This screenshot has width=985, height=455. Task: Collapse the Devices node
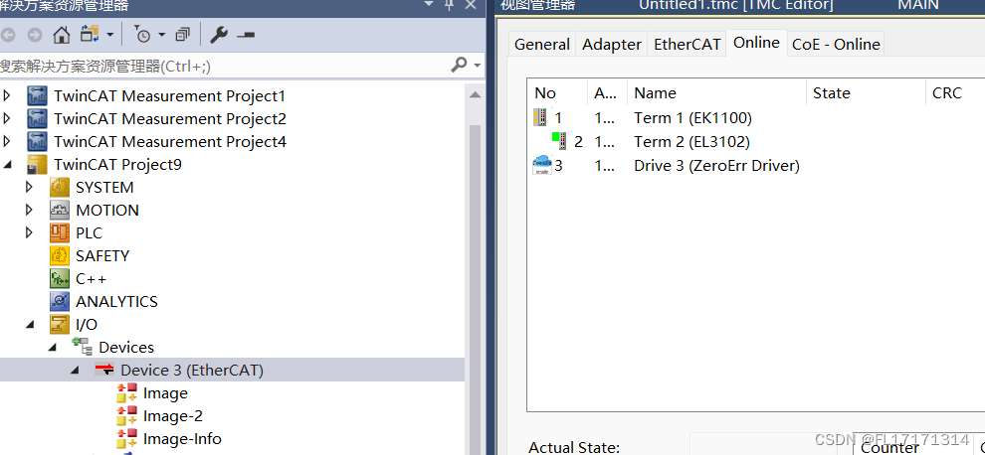point(53,347)
